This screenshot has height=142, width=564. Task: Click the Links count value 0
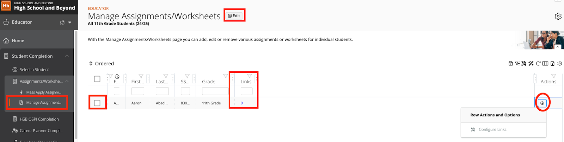click(x=242, y=103)
